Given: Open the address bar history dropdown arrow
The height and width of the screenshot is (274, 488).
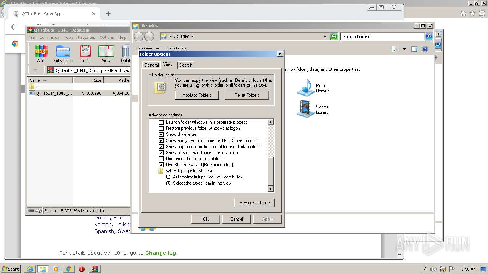Looking at the screenshot, I should coord(324,37).
